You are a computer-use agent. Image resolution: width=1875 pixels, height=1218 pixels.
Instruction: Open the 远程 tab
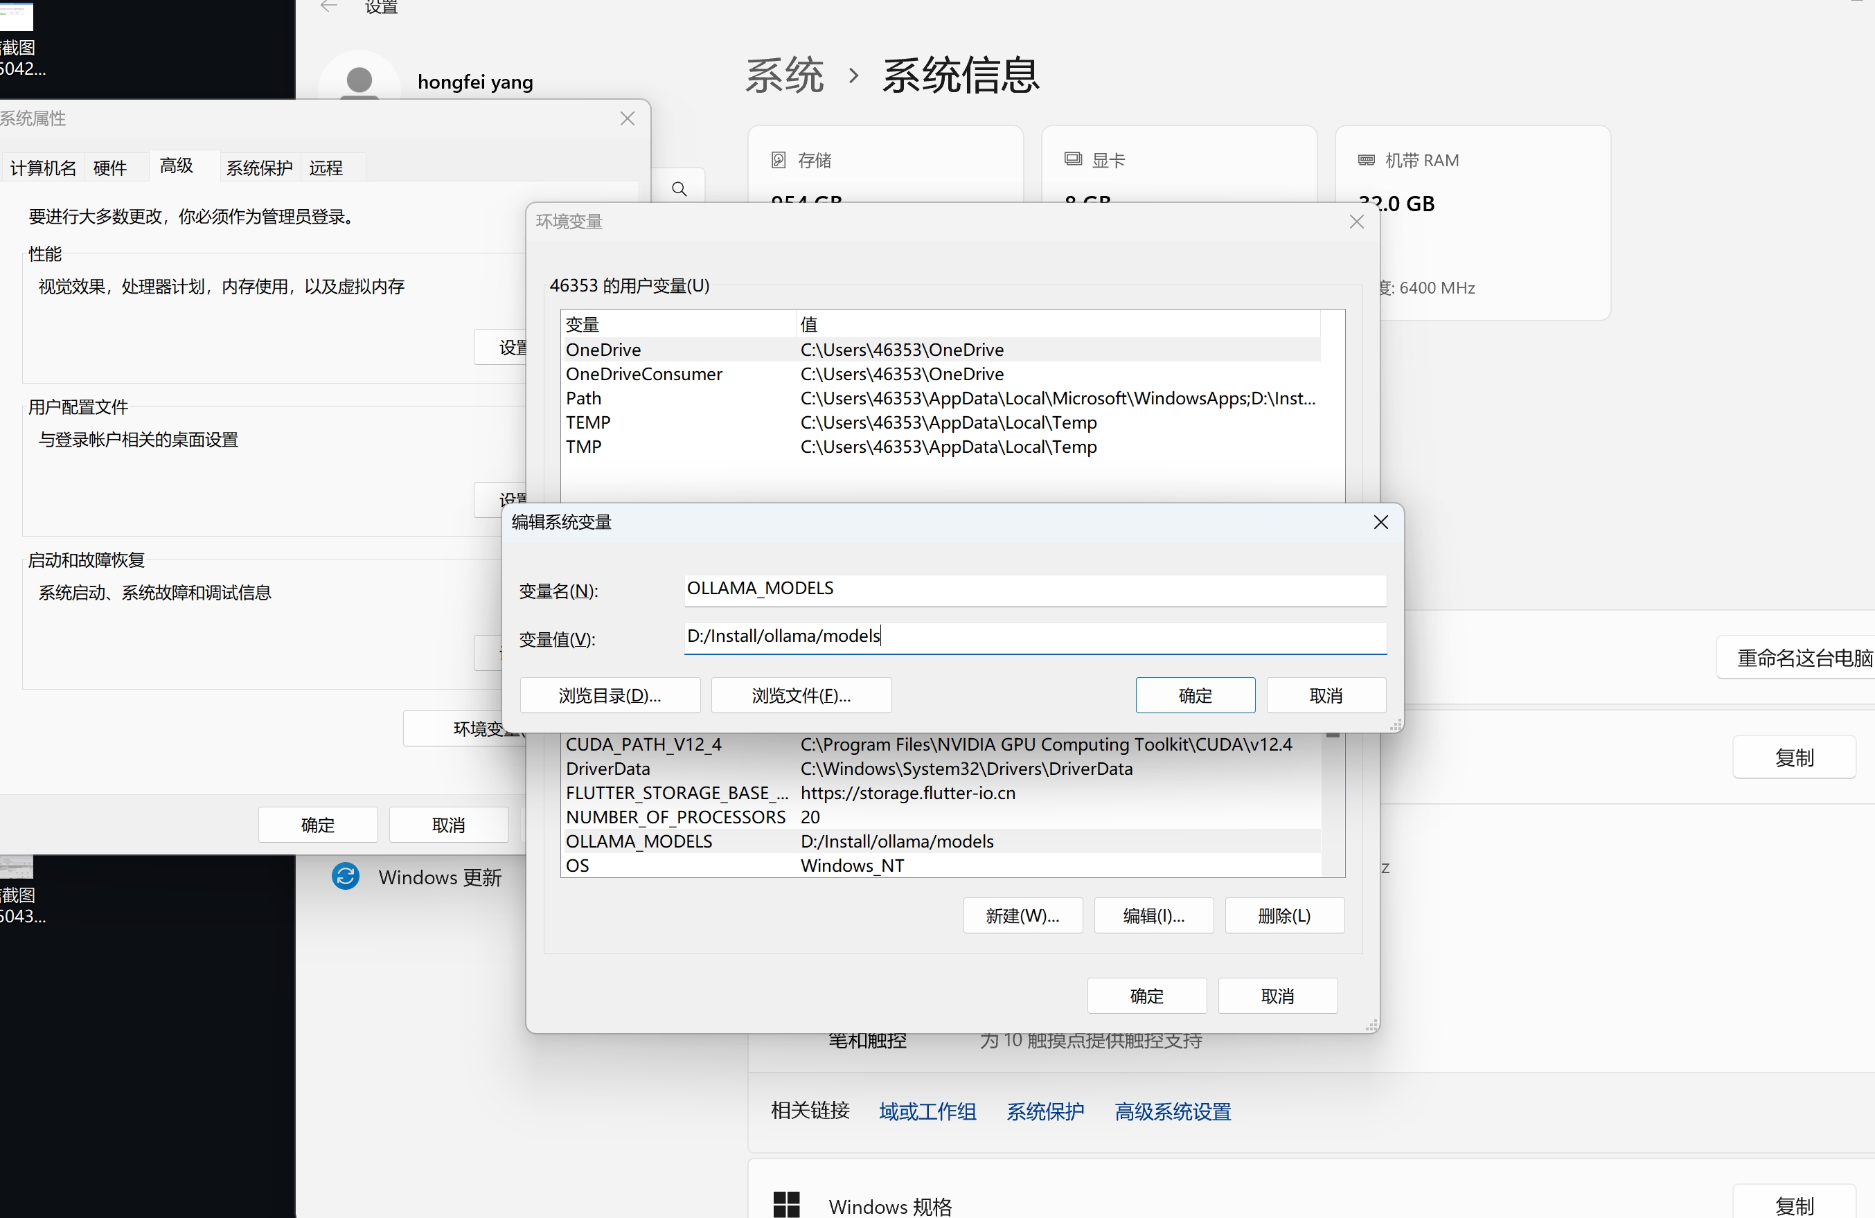[326, 168]
